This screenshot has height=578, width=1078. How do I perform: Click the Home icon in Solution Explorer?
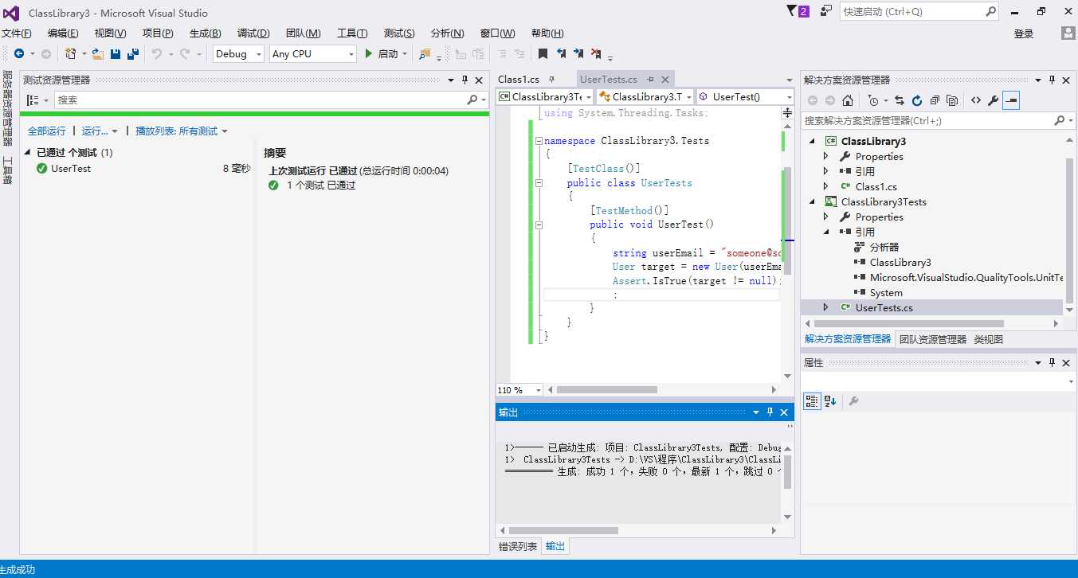(x=848, y=100)
